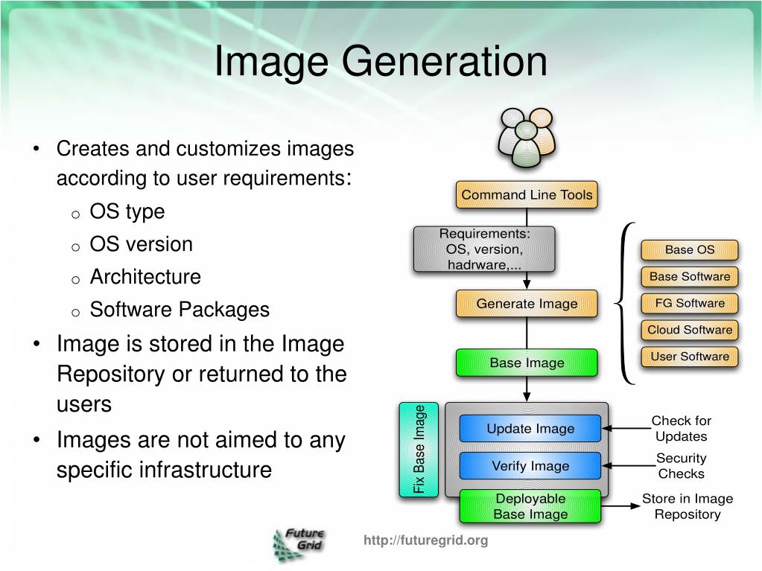Click the 'Image Generation' title
The height and width of the screenshot is (571, 762).
pyautogui.click(x=381, y=61)
